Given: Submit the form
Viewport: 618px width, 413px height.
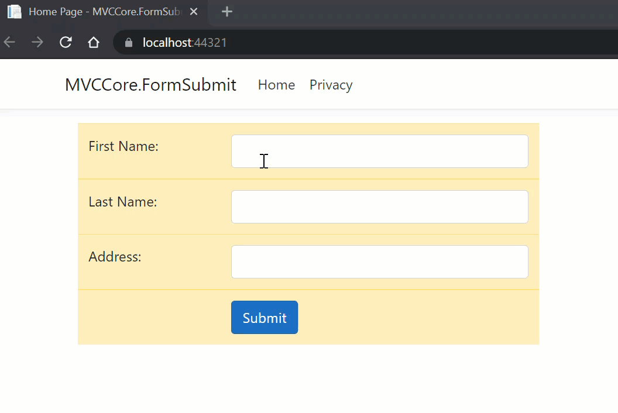Looking at the screenshot, I should (x=264, y=317).
